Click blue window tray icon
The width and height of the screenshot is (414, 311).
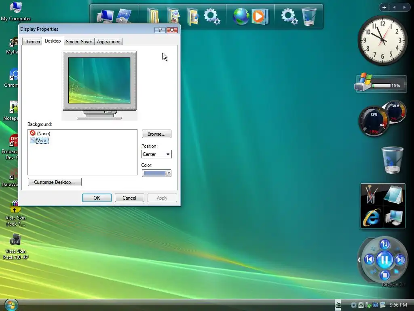coord(376,305)
